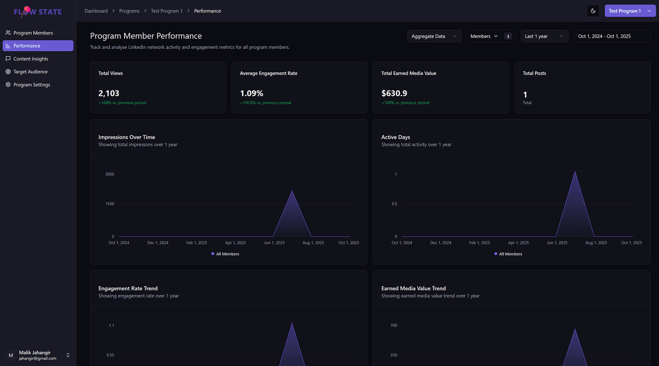Click the Performance chart icon in sidebar
Viewport: 659px width, 366px height.
pyautogui.click(x=8, y=46)
